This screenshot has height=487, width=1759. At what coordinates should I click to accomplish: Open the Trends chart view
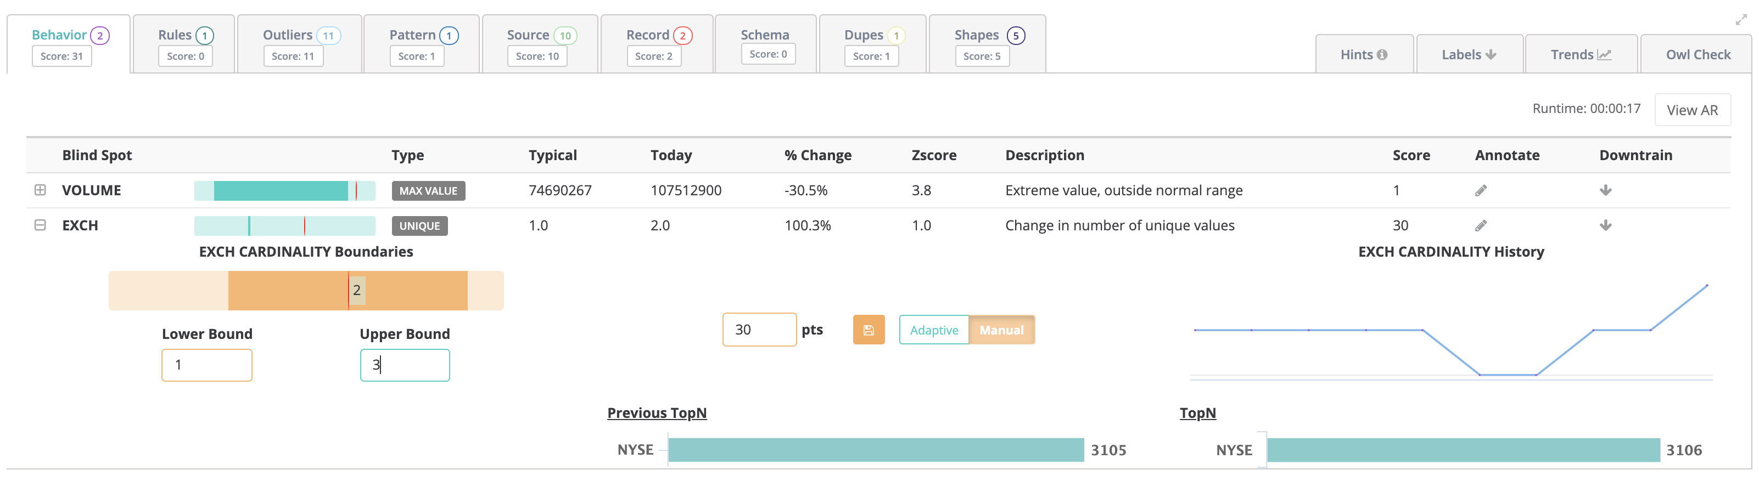click(1580, 54)
